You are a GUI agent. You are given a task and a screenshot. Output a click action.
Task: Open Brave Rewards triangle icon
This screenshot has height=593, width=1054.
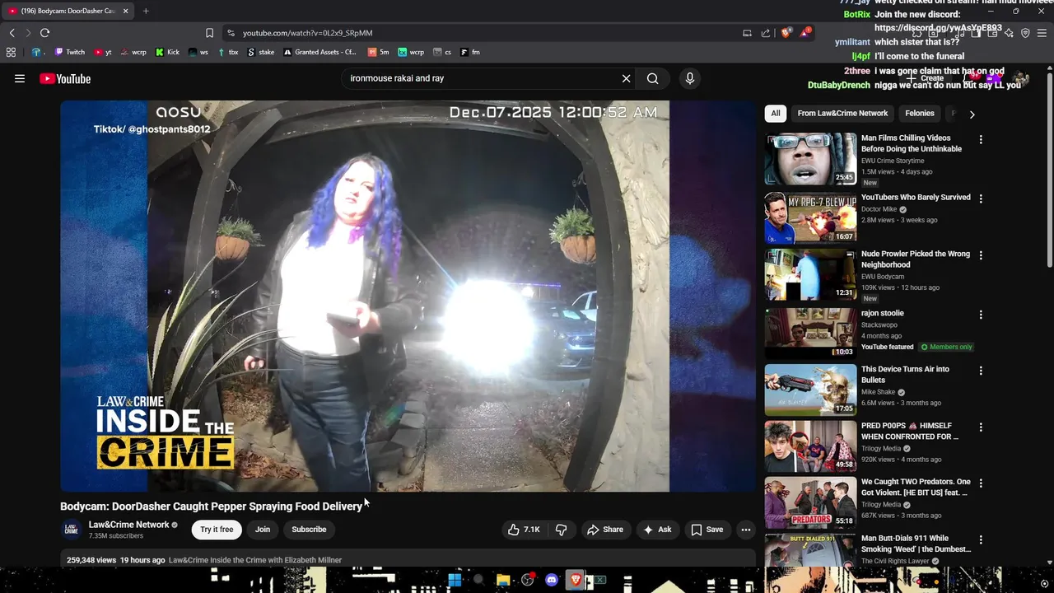pyautogui.click(x=805, y=33)
